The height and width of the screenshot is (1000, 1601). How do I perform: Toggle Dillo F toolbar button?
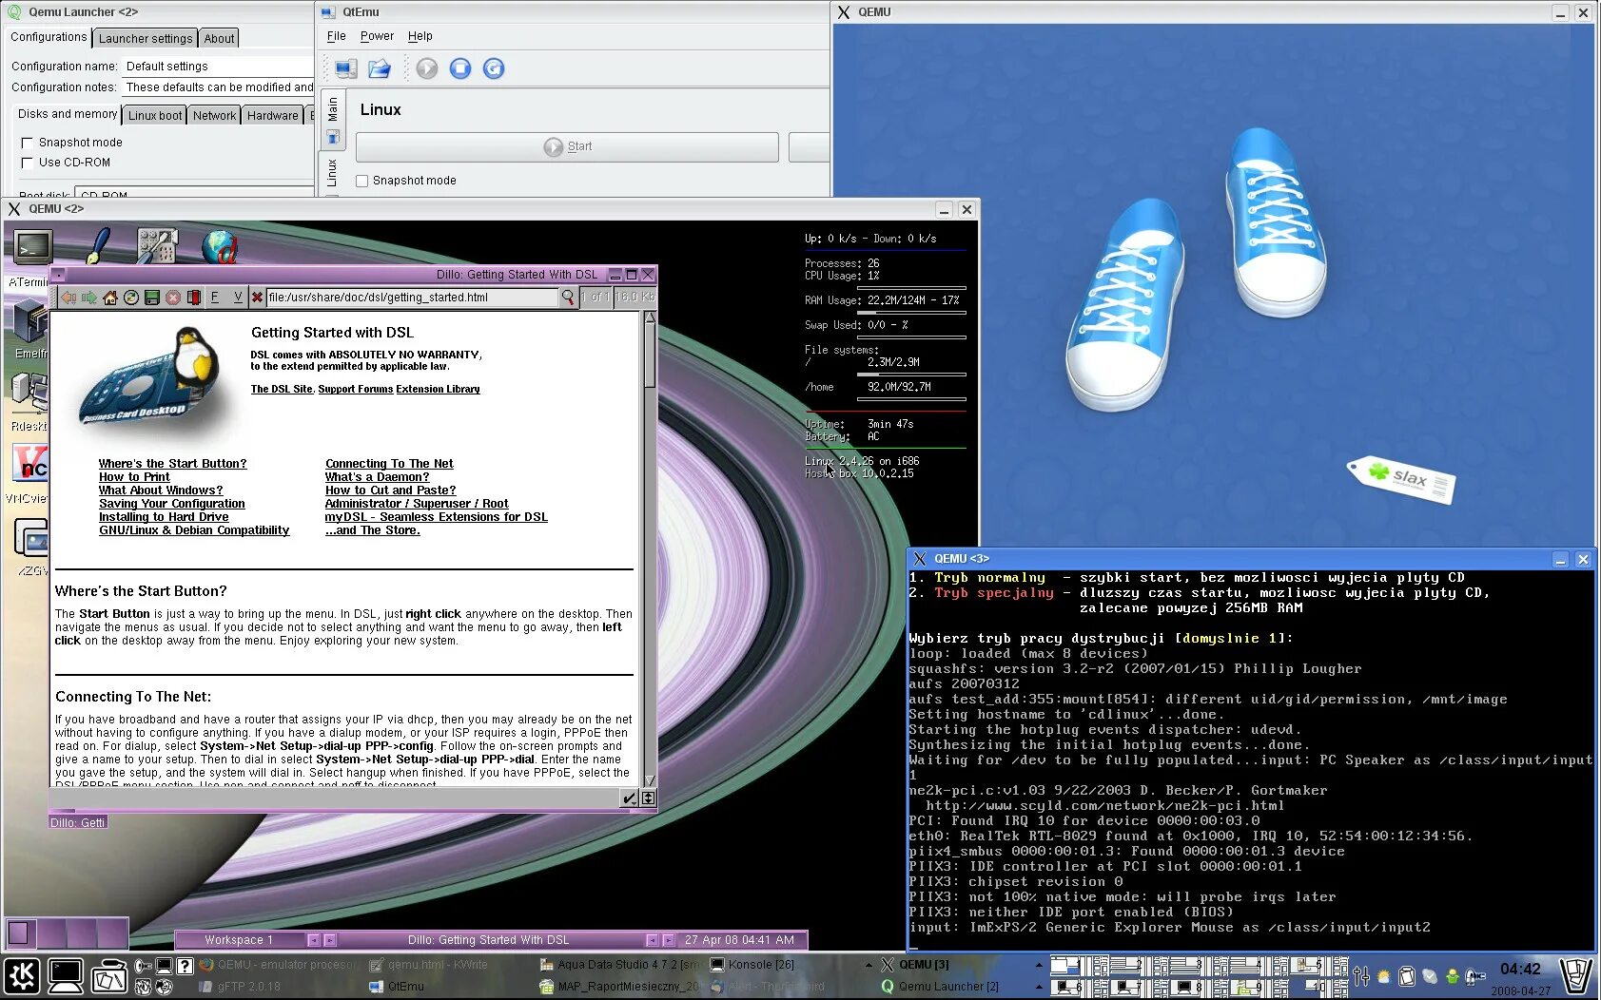click(x=215, y=298)
